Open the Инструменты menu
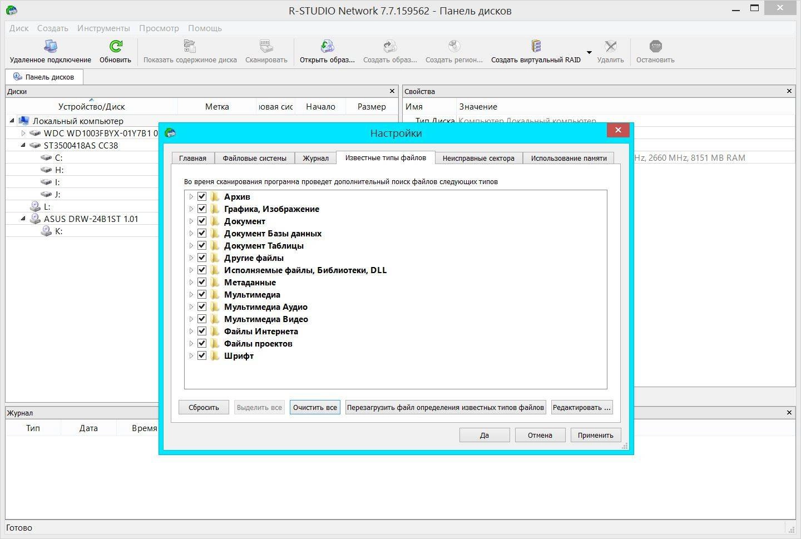This screenshot has width=801, height=539. point(103,28)
